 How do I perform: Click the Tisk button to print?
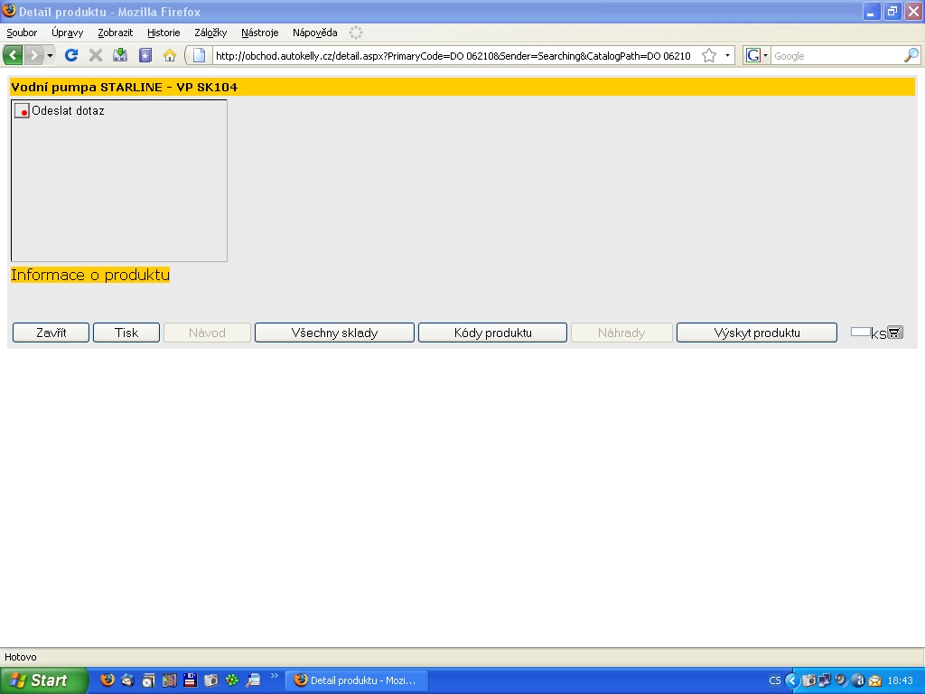126,333
